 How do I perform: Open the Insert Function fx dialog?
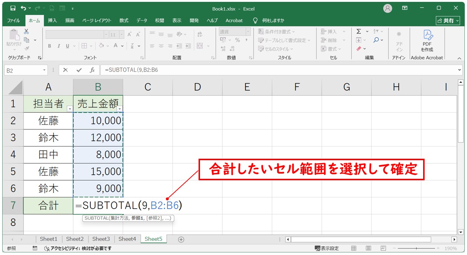[x=92, y=70]
